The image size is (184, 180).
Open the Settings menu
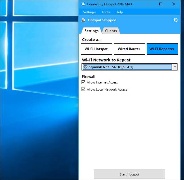89,12
